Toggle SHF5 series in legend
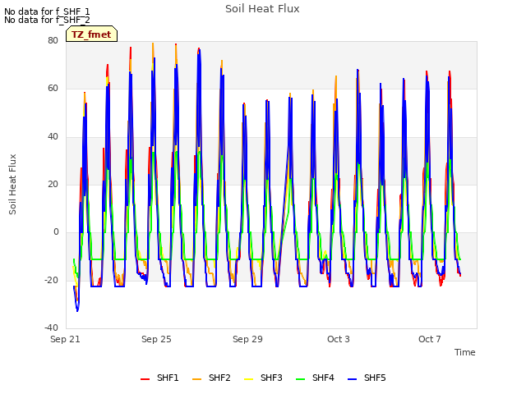This screenshot has width=526, height=394. click(x=367, y=378)
